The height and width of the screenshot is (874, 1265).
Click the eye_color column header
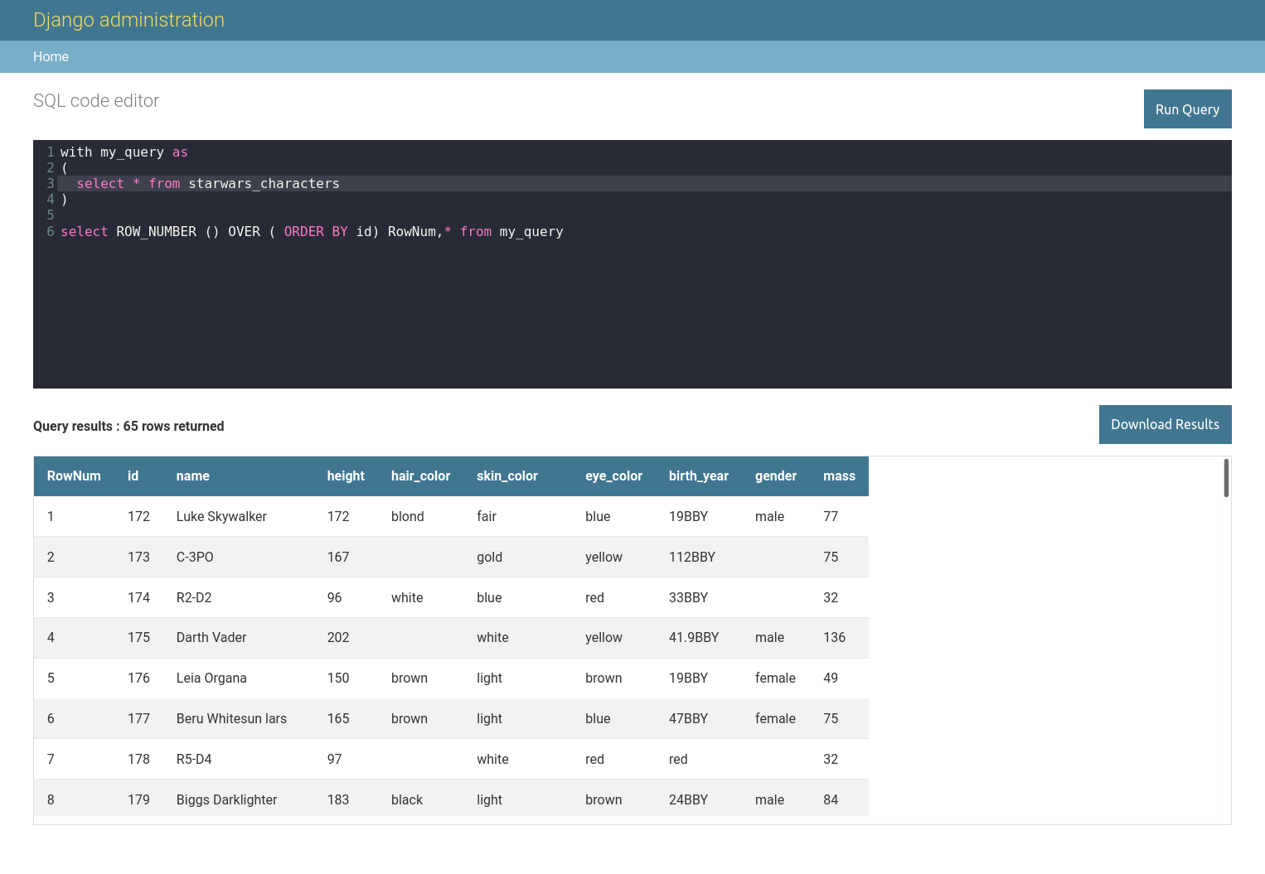tap(613, 476)
